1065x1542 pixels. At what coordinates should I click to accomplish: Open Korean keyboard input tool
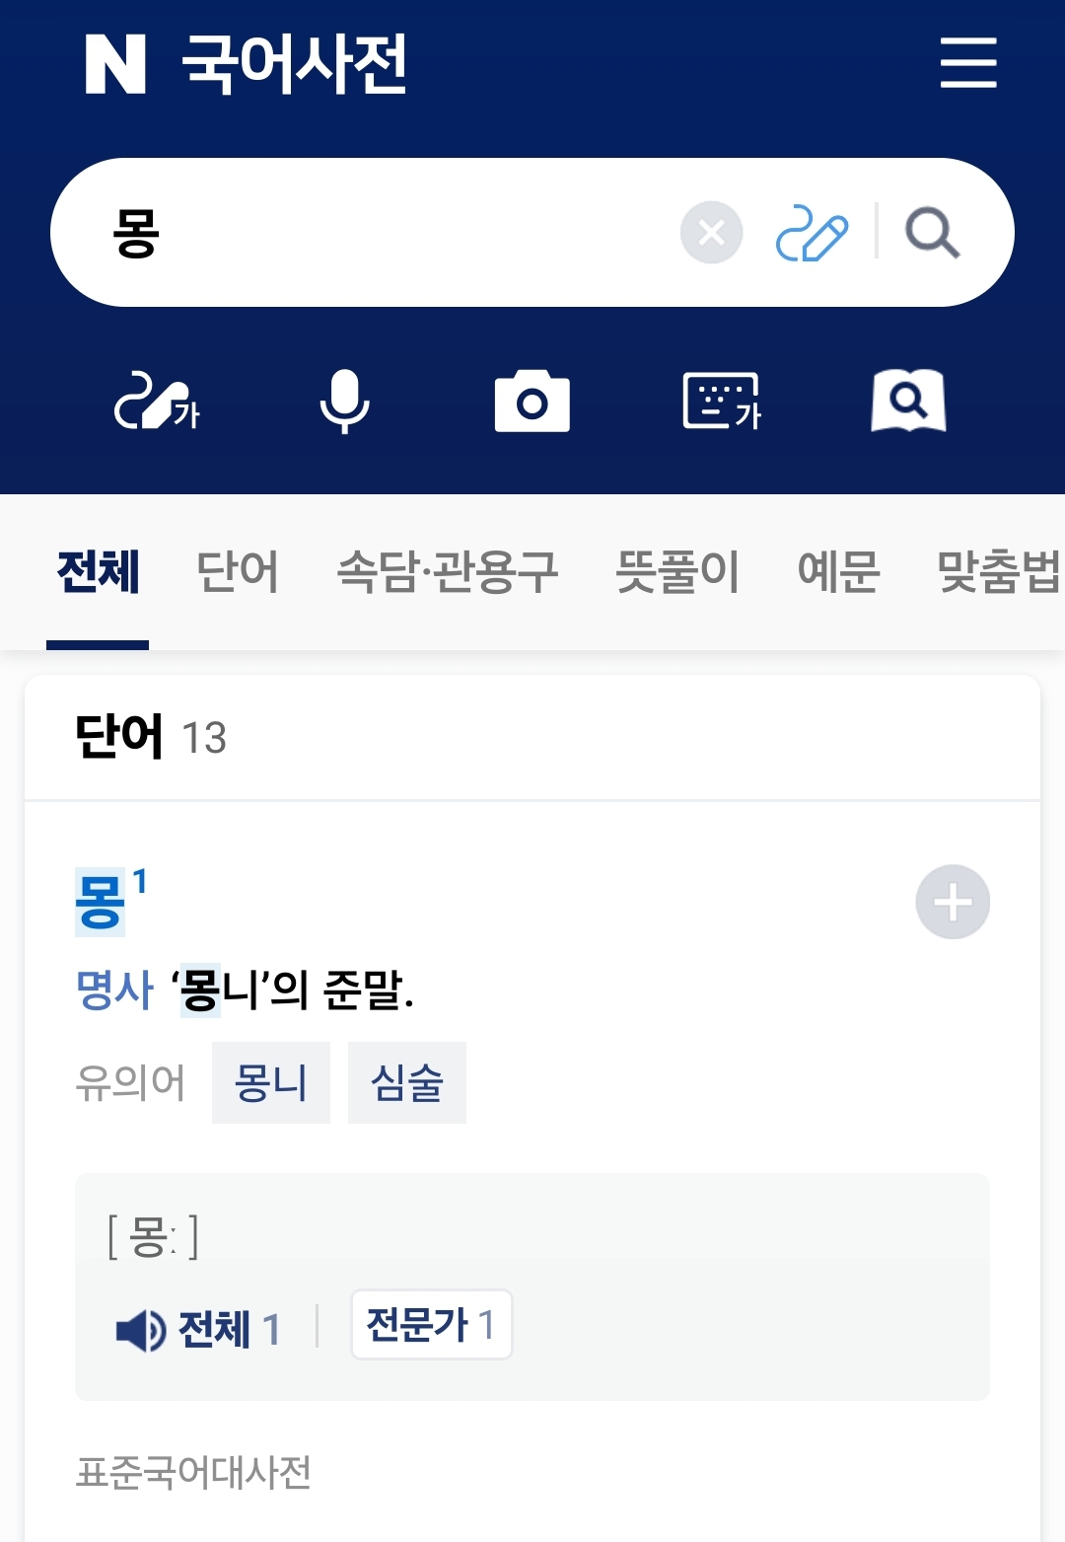click(721, 402)
